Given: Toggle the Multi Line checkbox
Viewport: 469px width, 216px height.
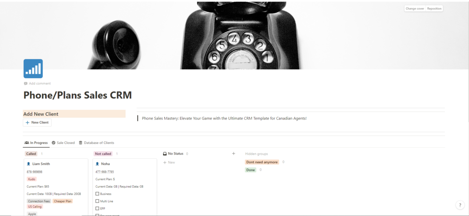Looking at the screenshot, I should tap(97, 201).
